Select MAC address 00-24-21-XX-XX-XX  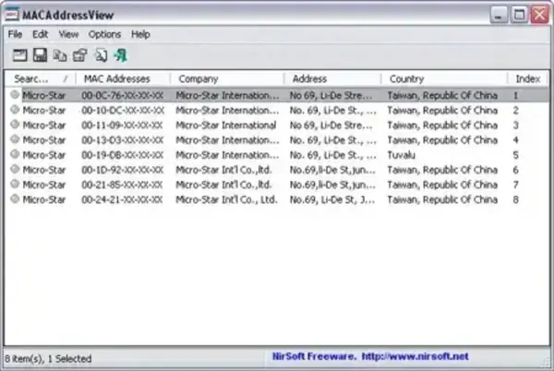pos(122,199)
